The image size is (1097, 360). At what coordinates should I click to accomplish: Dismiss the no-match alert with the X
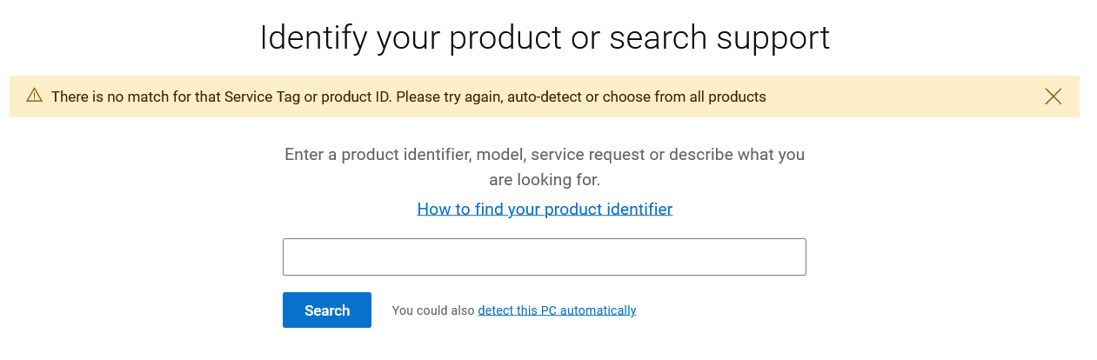[1053, 97]
